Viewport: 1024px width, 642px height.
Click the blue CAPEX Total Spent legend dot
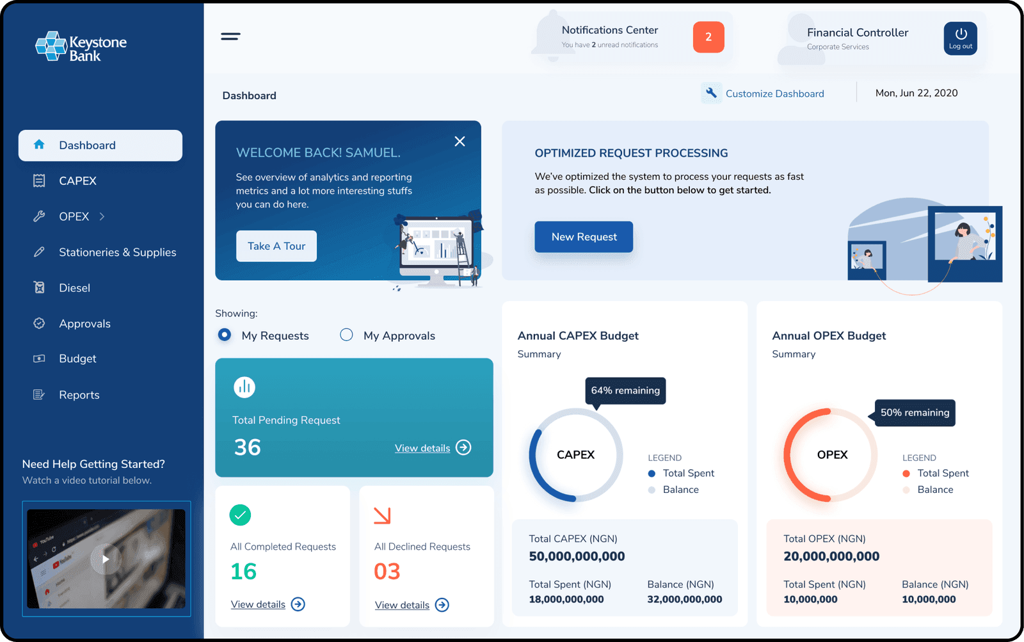point(652,474)
